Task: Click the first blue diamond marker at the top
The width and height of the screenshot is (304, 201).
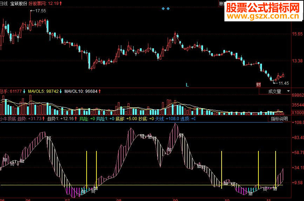Action: click(x=163, y=8)
